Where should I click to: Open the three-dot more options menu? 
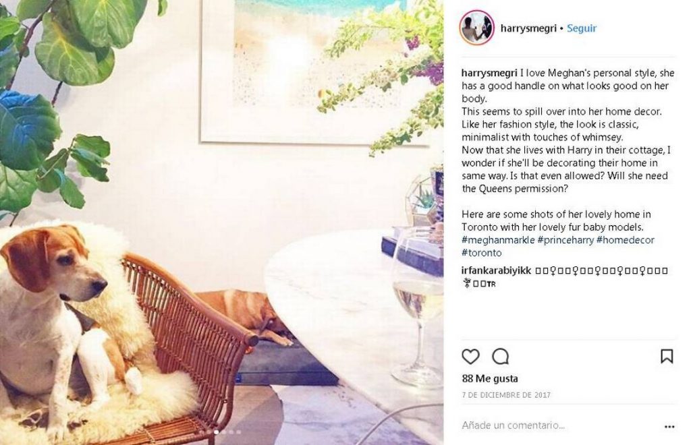point(669,426)
